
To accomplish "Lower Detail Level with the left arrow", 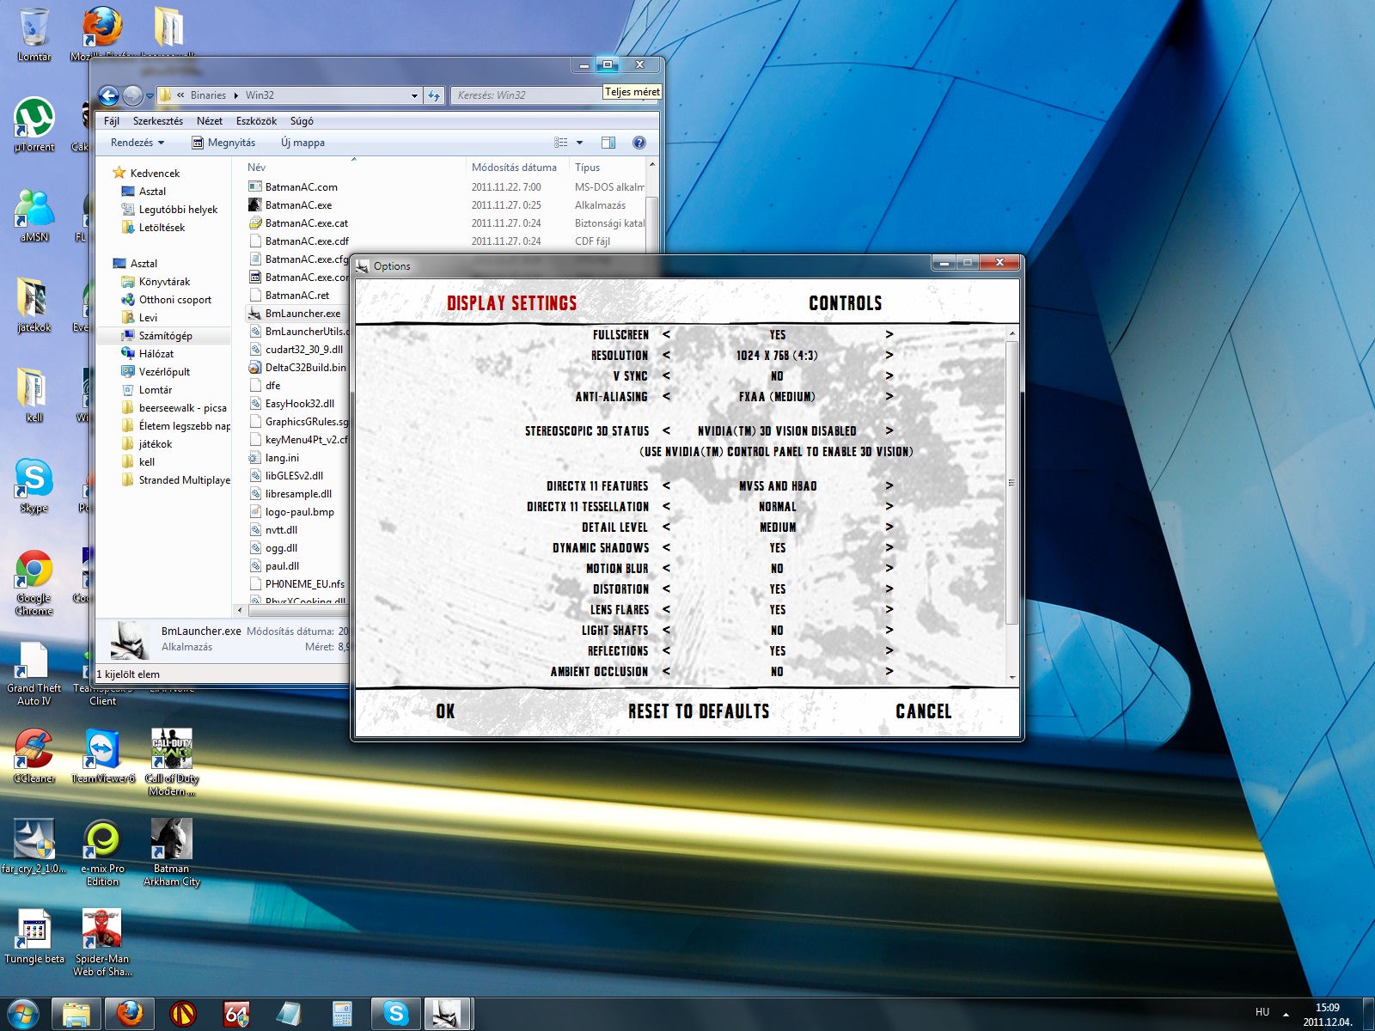I will tap(666, 528).
